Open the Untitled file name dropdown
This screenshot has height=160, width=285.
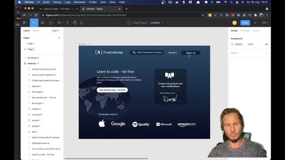(163, 23)
